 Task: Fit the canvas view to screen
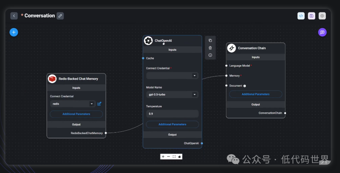point(174,157)
